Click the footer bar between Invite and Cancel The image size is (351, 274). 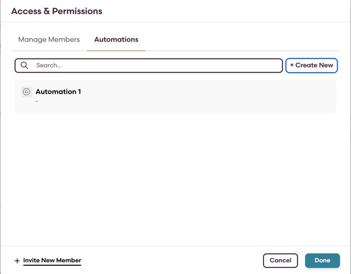pyautogui.click(x=172, y=261)
